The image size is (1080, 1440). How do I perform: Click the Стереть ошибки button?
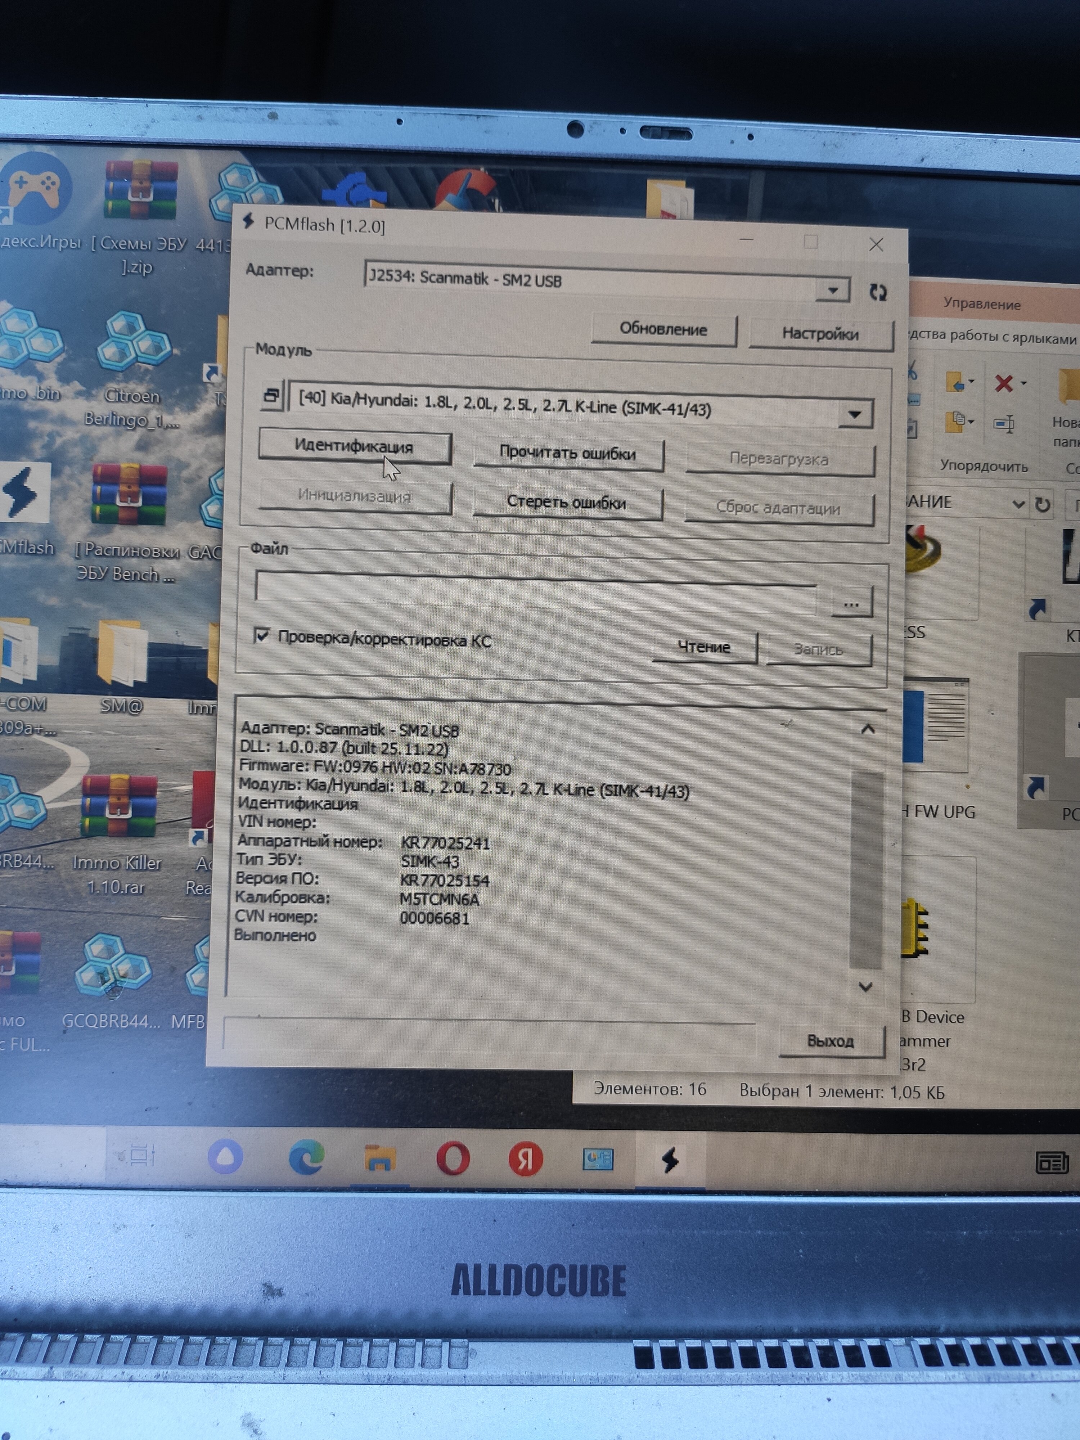coord(566,503)
